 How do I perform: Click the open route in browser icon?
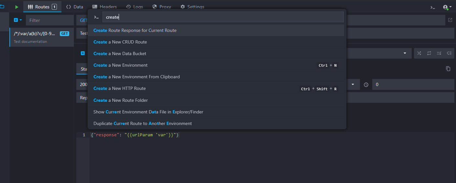[x=450, y=20]
